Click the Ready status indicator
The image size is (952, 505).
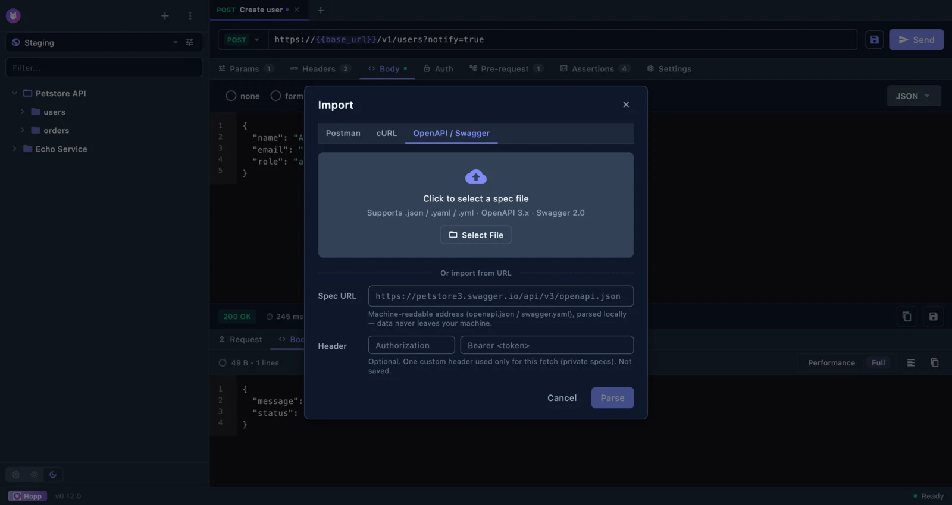pos(928,496)
